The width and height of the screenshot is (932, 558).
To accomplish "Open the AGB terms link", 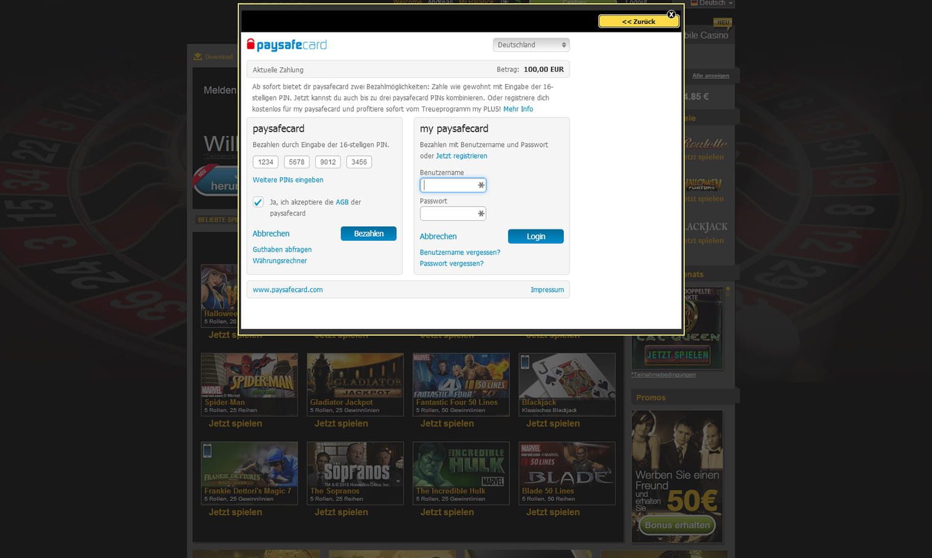I will (342, 202).
